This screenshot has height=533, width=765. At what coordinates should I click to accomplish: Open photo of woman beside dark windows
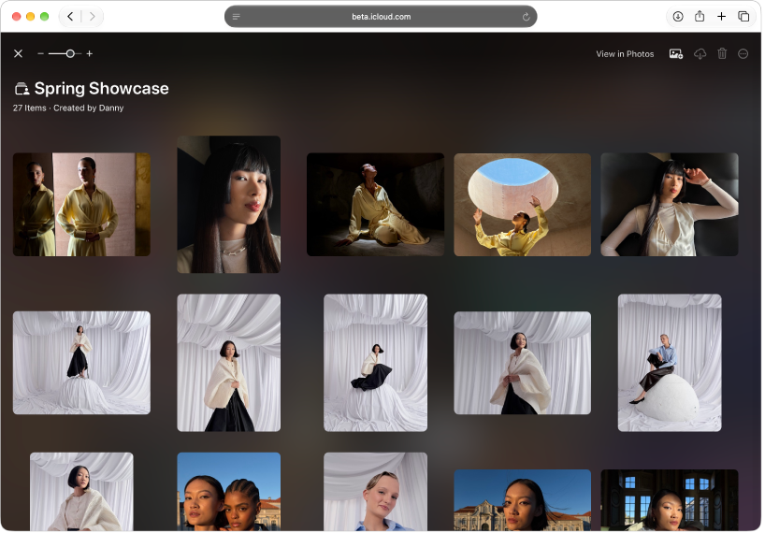670,500
